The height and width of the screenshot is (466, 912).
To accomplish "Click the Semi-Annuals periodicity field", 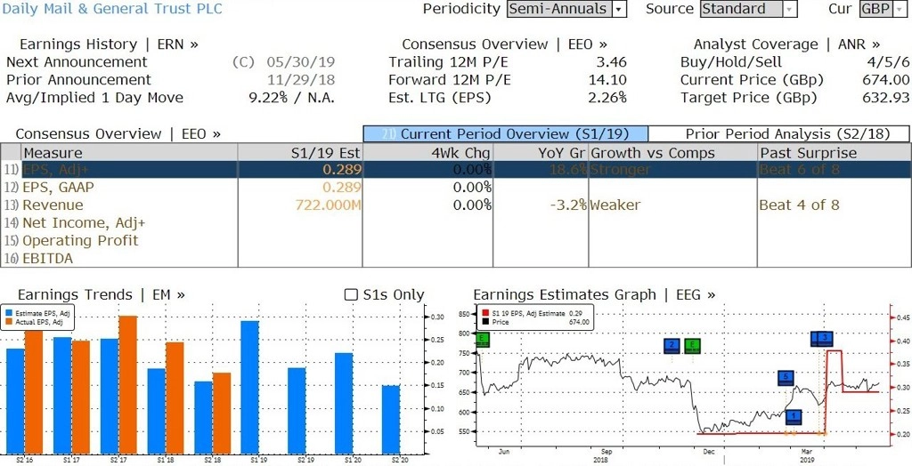I will 560,9.
